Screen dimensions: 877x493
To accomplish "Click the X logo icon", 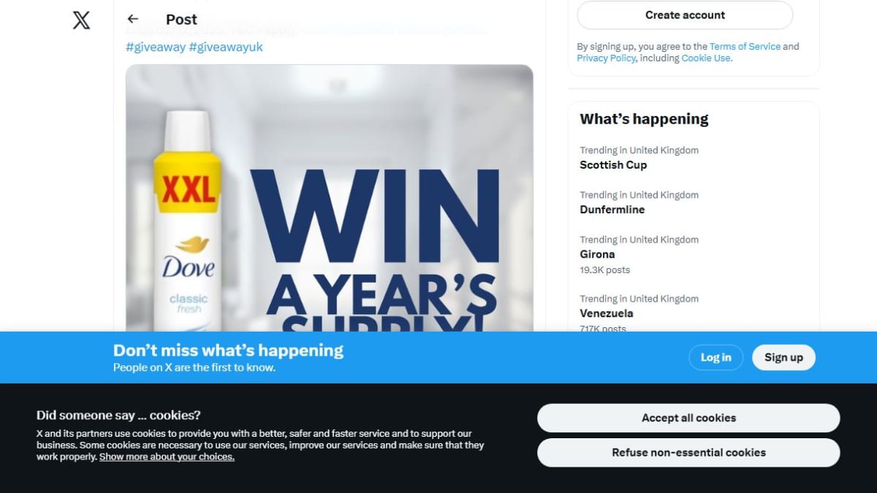I will click(81, 20).
